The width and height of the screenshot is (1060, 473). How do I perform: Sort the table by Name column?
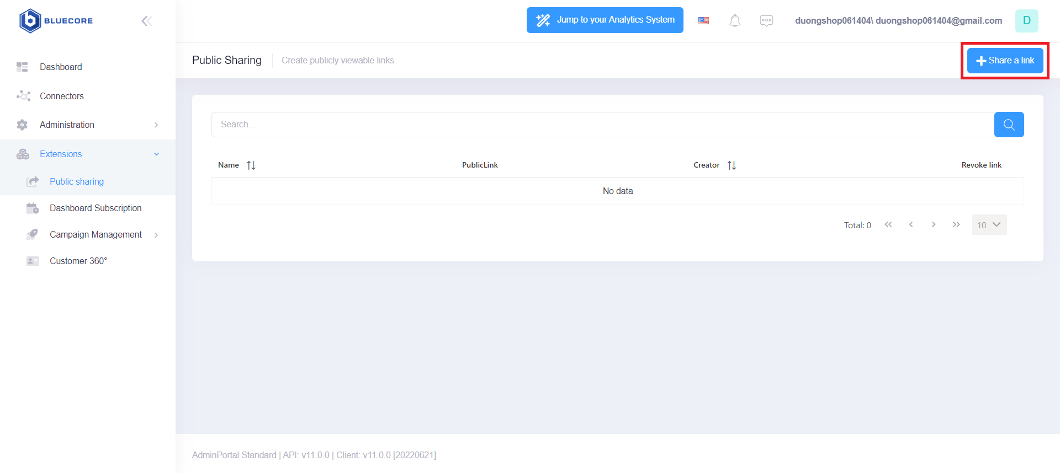pos(251,165)
